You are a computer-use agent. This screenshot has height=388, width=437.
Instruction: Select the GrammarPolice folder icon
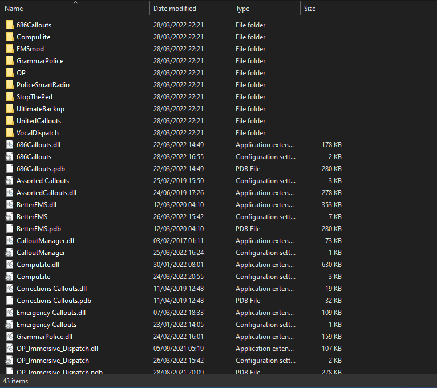tap(10, 60)
